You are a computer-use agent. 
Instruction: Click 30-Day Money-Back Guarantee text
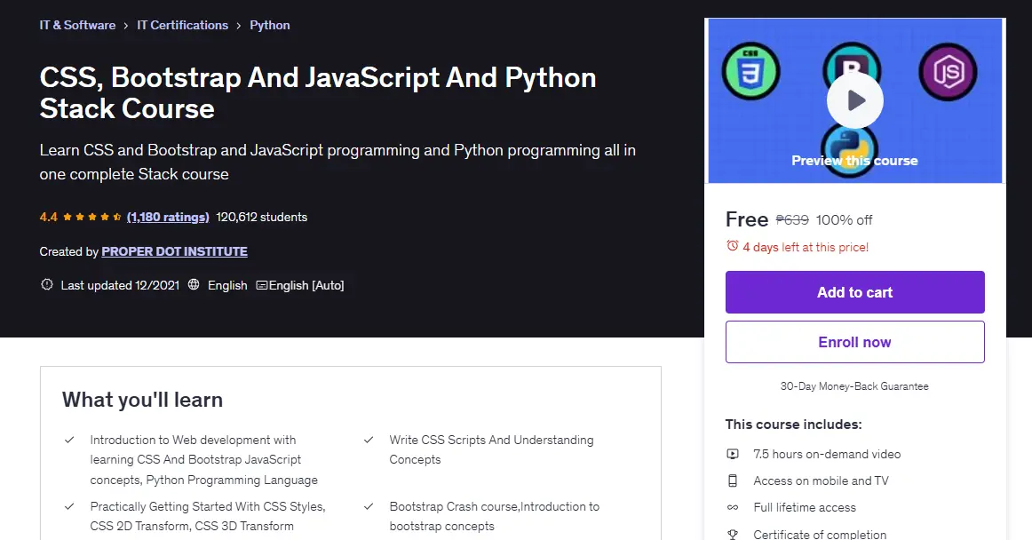coord(854,385)
